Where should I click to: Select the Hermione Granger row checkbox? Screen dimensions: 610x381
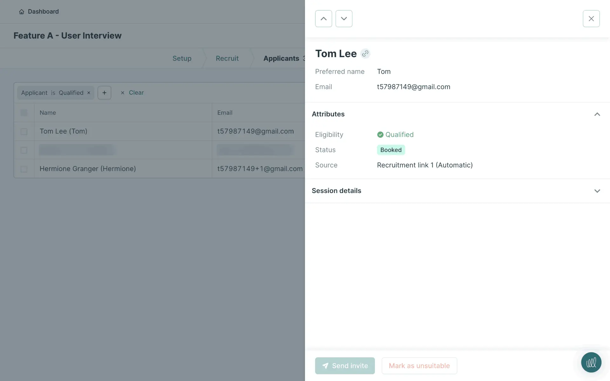point(24,169)
